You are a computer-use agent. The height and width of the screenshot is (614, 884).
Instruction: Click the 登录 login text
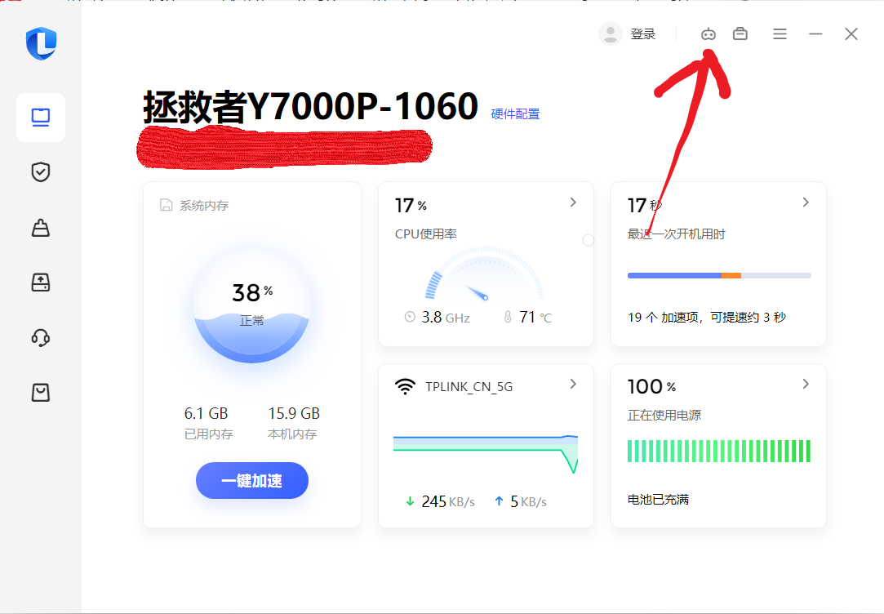pyautogui.click(x=643, y=34)
